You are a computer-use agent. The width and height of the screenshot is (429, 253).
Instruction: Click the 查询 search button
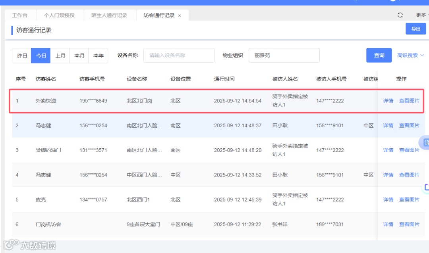tap(379, 56)
